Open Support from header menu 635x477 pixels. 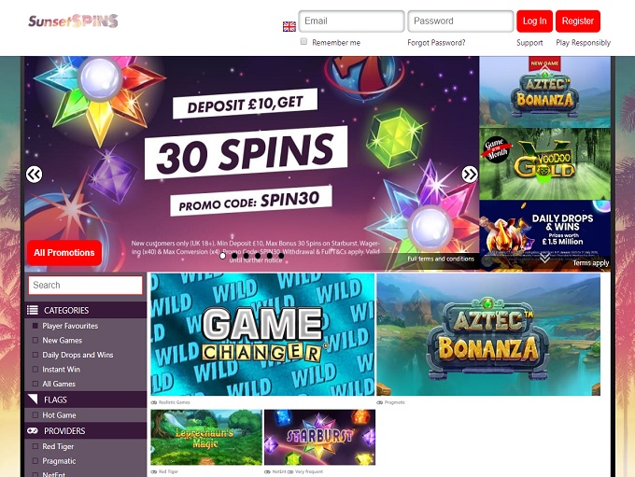click(529, 43)
